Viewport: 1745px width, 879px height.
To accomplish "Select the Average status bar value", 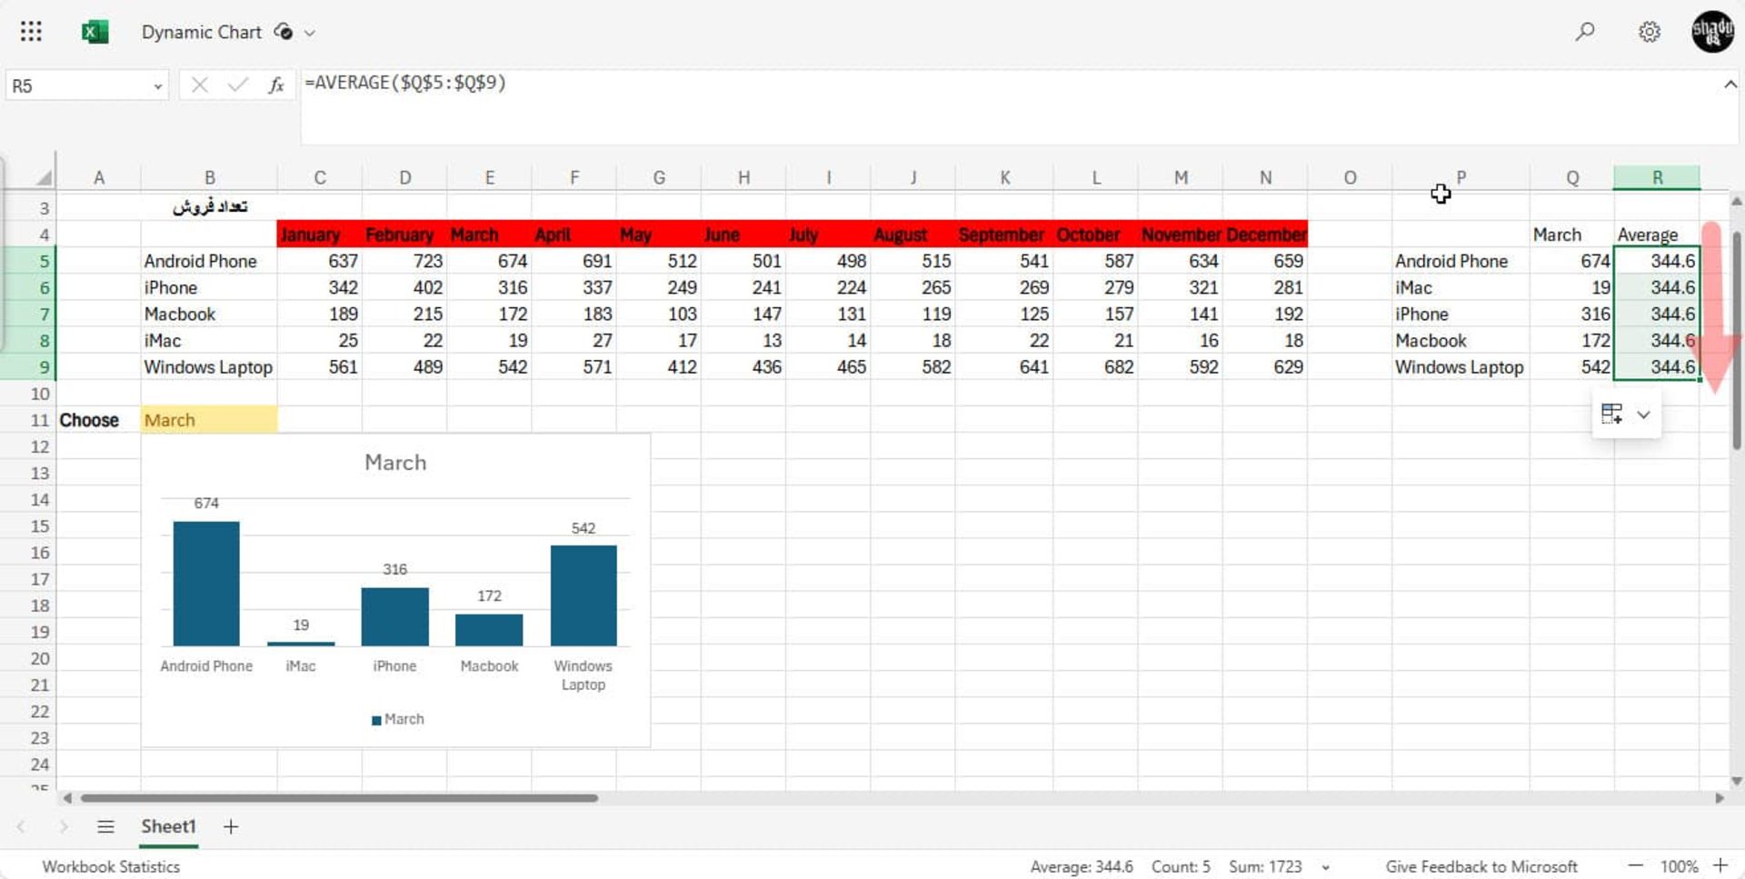I will tap(1081, 866).
